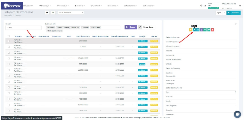Click the Situação column header
This screenshot has width=244, height=124.
click(x=142, y=36)
